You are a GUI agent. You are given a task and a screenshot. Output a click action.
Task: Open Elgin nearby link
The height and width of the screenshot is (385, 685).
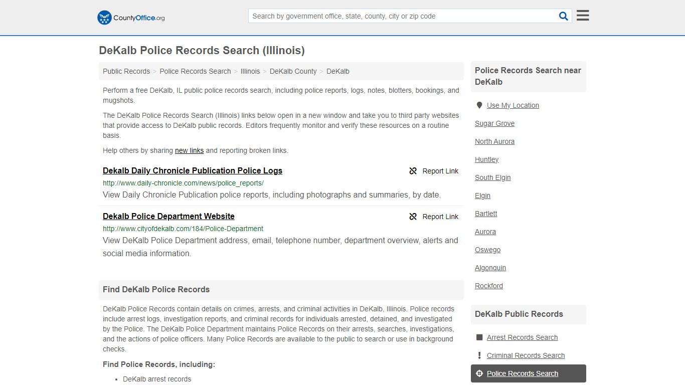[x=482, y=196]
